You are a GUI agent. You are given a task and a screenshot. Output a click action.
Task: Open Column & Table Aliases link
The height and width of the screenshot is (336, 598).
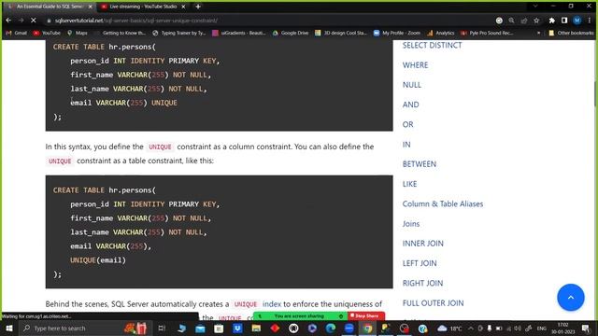(442, 203)
